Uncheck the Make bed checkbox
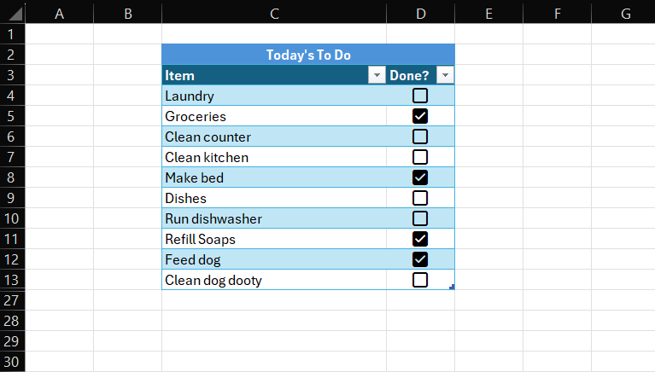655x372 pixels. 420,177
